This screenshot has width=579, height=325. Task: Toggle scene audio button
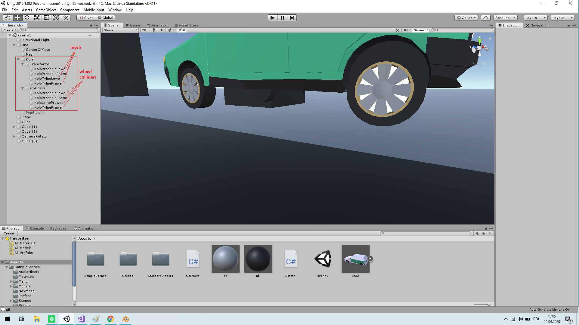[x=162, y=30]
